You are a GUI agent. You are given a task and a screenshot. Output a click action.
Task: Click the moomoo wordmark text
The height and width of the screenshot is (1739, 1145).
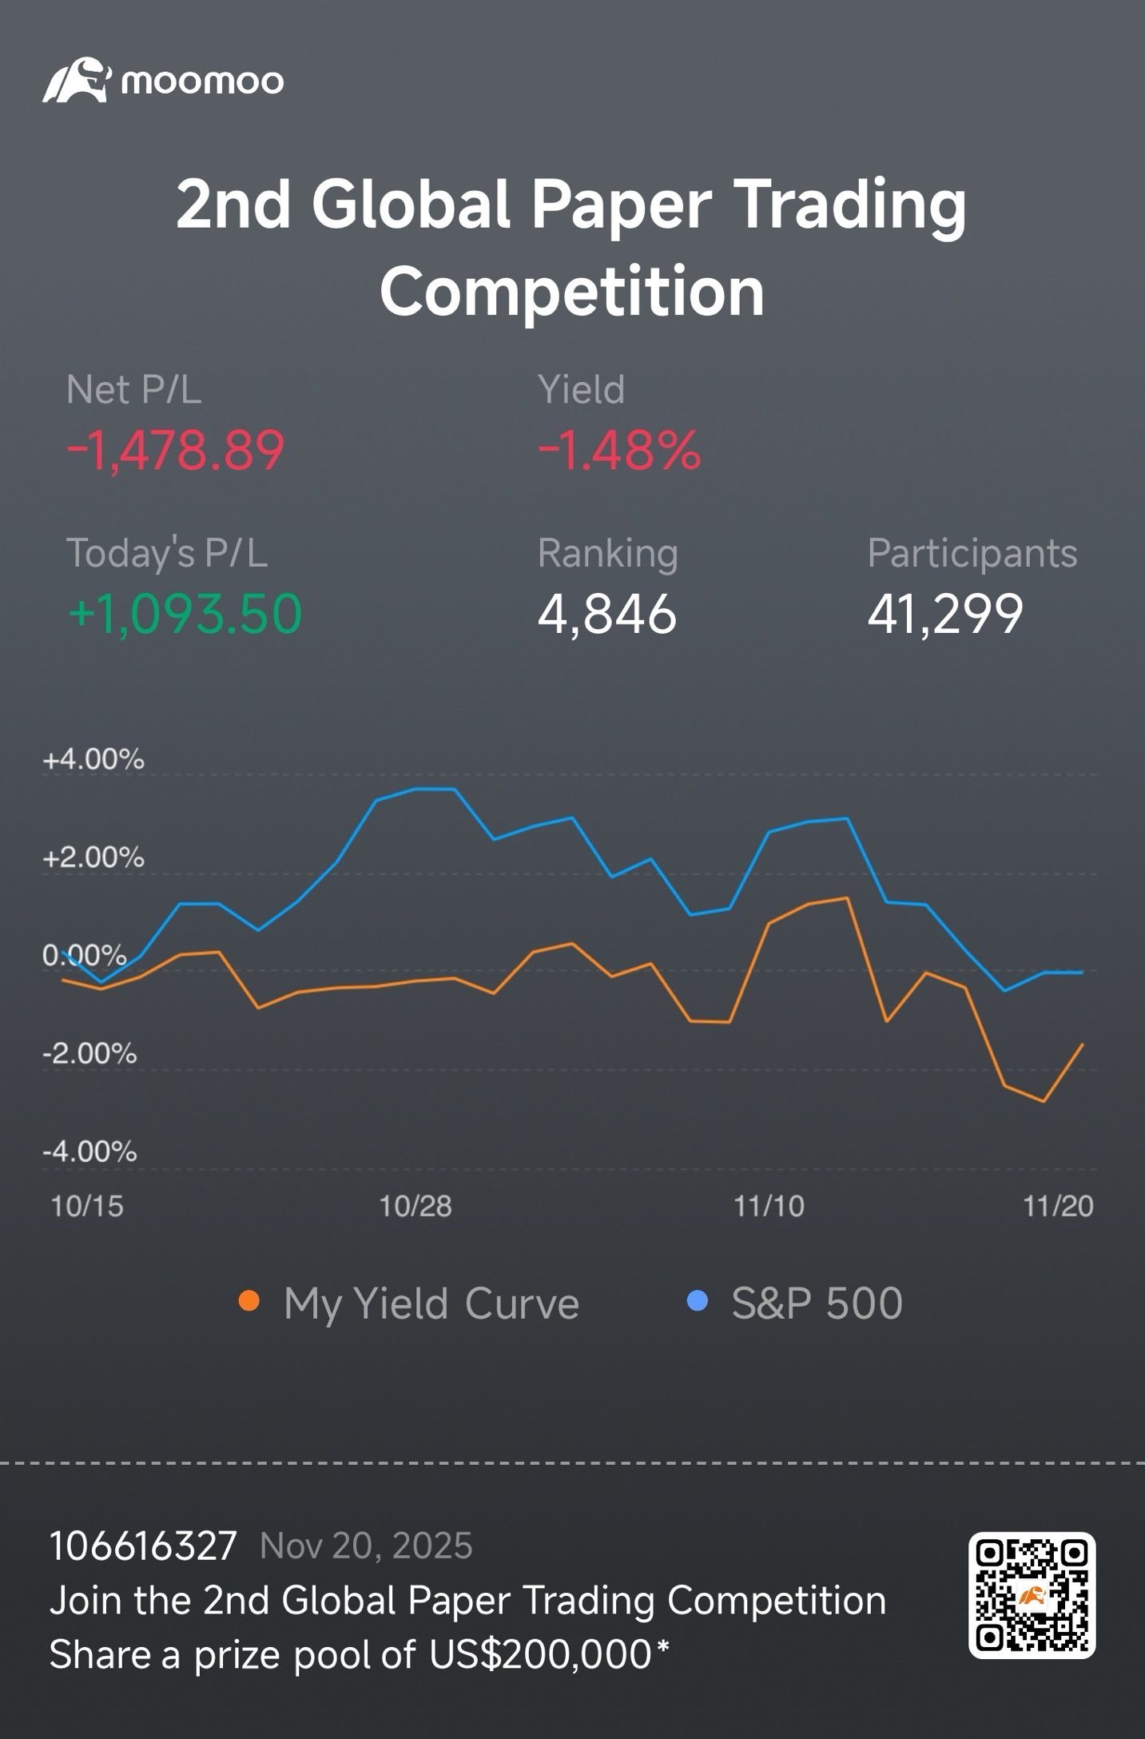pos(202,82)
